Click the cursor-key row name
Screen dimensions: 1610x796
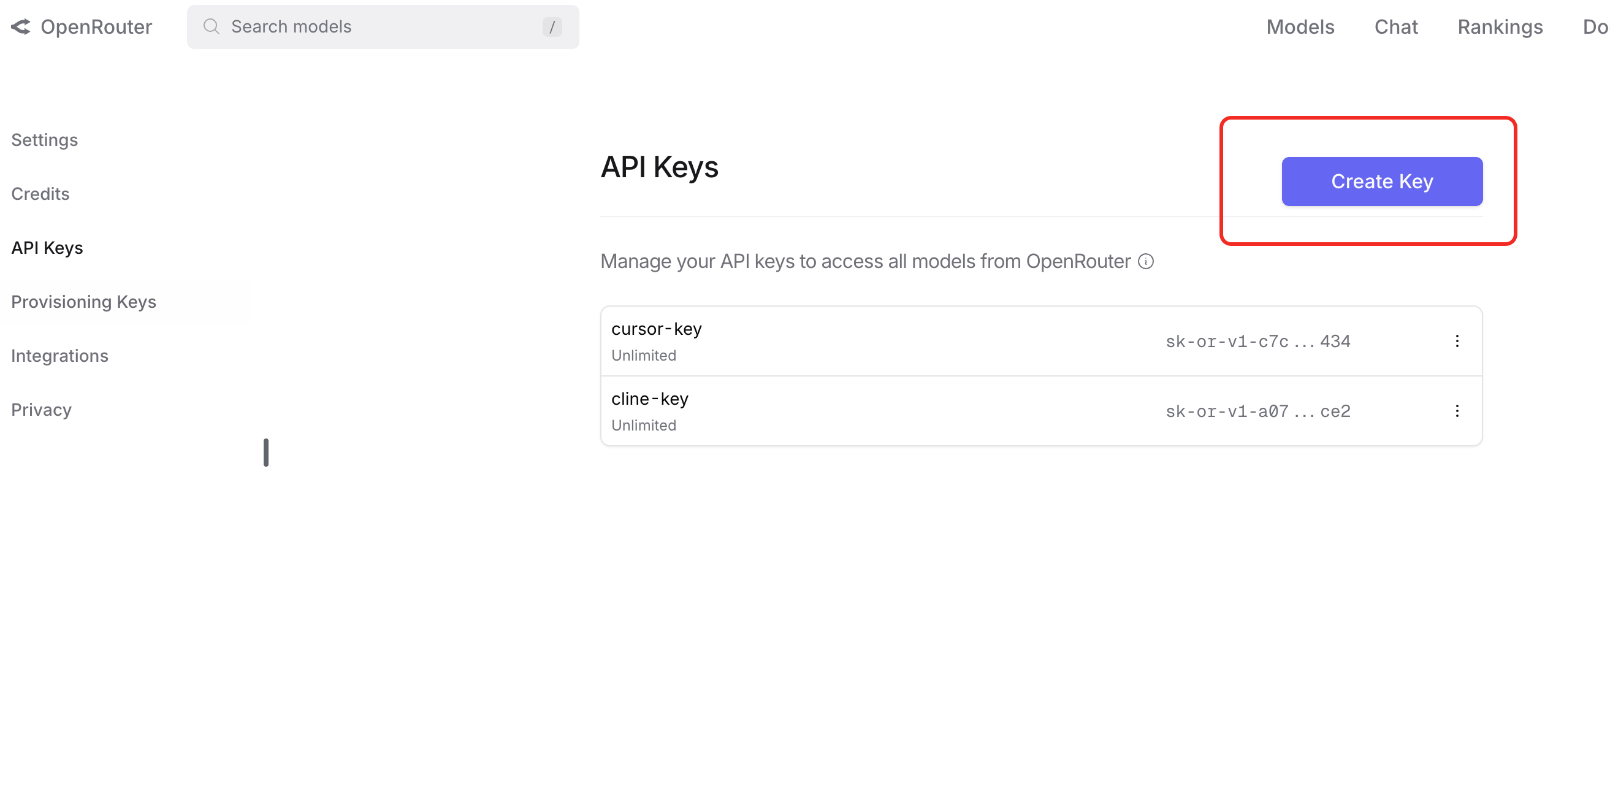click(656, 329)
